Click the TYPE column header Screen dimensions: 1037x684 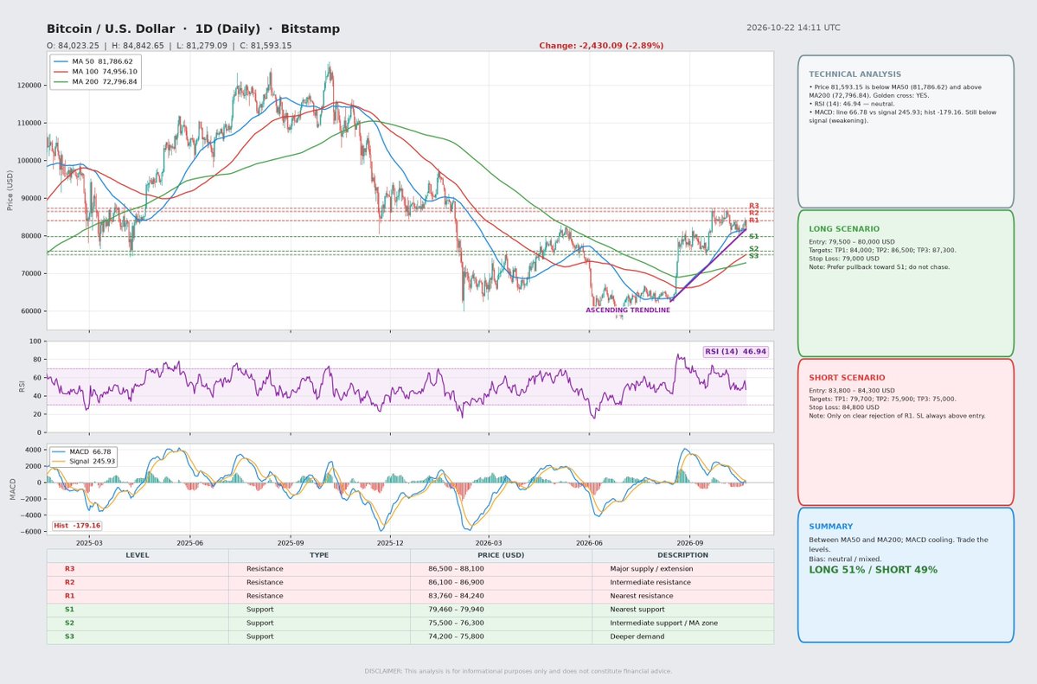(319, 556)
